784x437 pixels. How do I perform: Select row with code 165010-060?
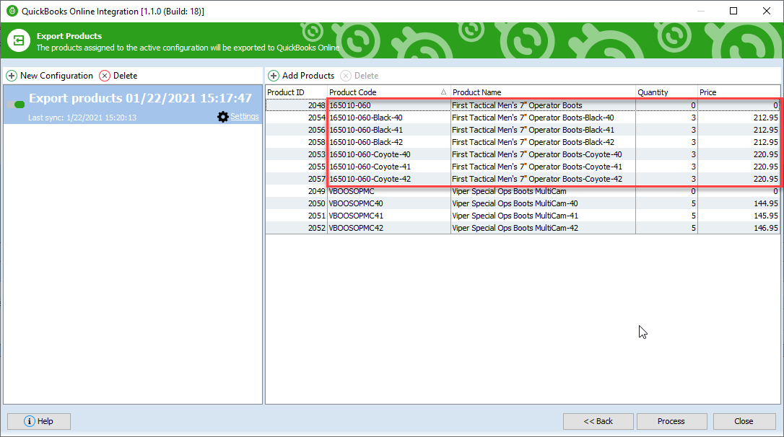(x=523, y=105)
